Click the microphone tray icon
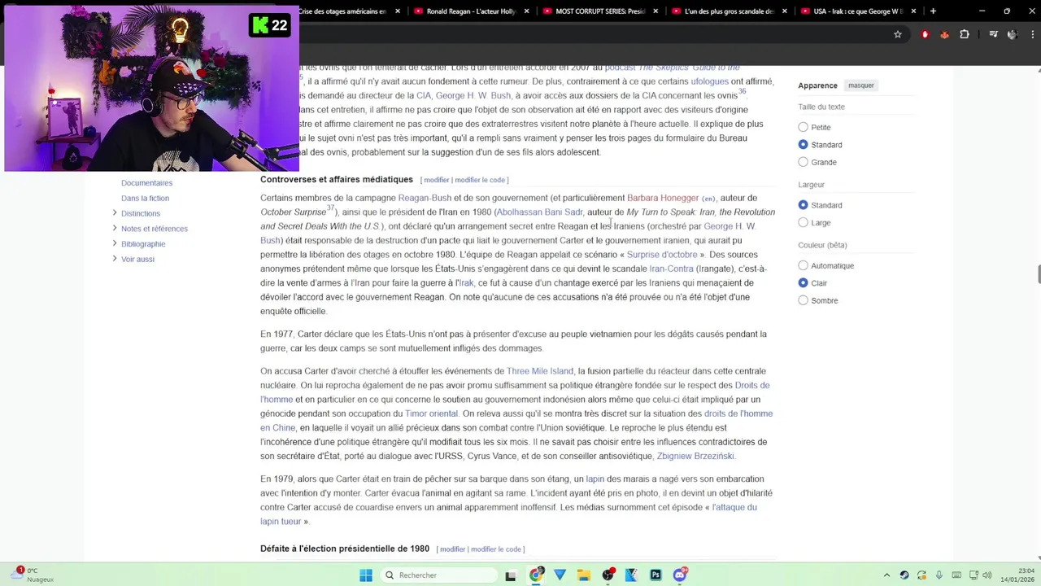This screenshot has height=586, width=1041. [x=939, y=575]
